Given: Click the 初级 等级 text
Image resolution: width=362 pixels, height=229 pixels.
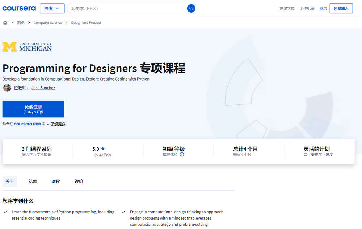Looking at the screenshot, I should point(174,149).
